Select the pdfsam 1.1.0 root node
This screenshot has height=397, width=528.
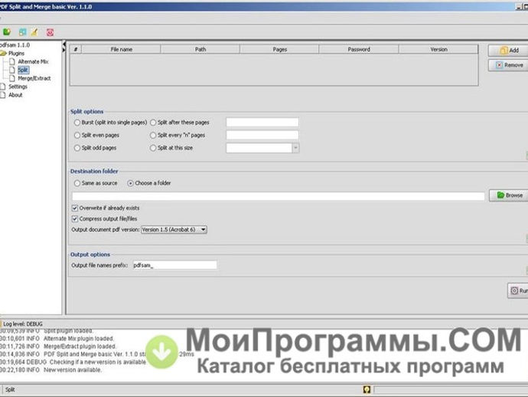(x=15, y=45)
